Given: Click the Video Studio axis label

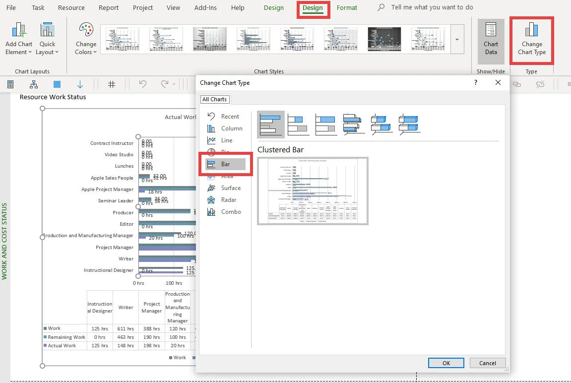Looking at the screenshot, I should click(119, 154).
